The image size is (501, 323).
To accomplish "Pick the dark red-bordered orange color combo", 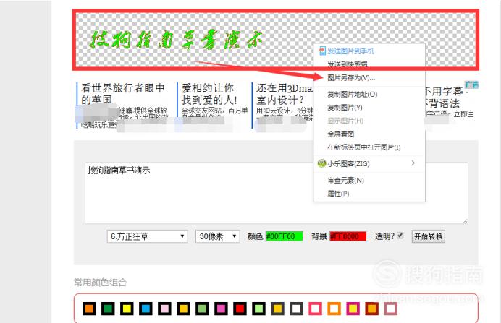I will pos(372,309).
